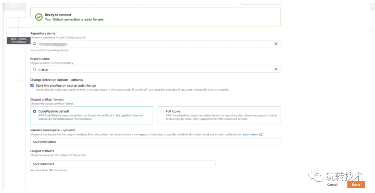Click the external link icon beside Learn more
The image size is (375, 193).
coord(261,134)
